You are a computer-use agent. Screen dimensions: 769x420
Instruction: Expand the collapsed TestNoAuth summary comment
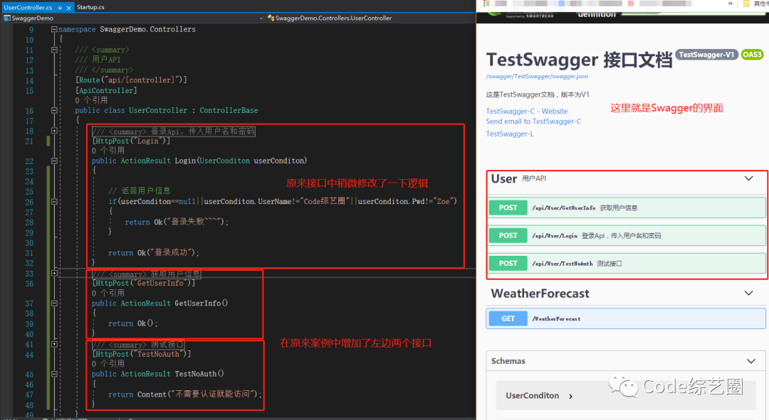coord(54,344)
